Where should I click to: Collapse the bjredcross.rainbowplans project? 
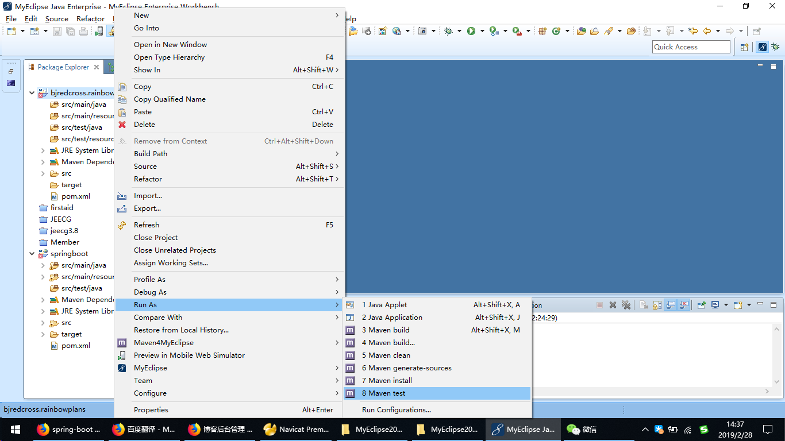32,93
